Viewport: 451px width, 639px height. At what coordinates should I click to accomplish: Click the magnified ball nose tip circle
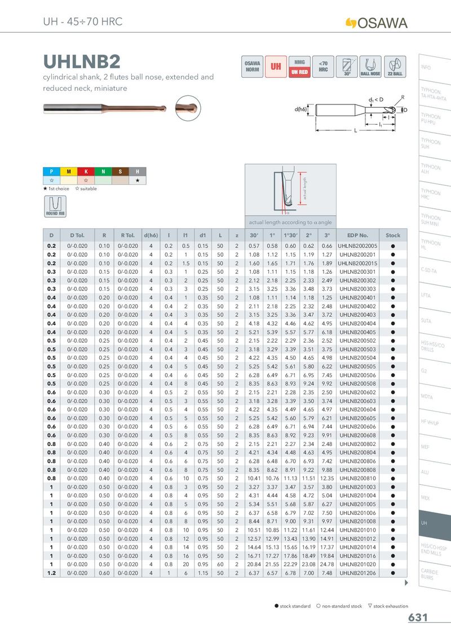(x=188, y=108)
